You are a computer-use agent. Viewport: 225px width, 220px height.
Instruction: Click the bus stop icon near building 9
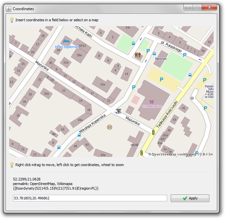[59, 147]
